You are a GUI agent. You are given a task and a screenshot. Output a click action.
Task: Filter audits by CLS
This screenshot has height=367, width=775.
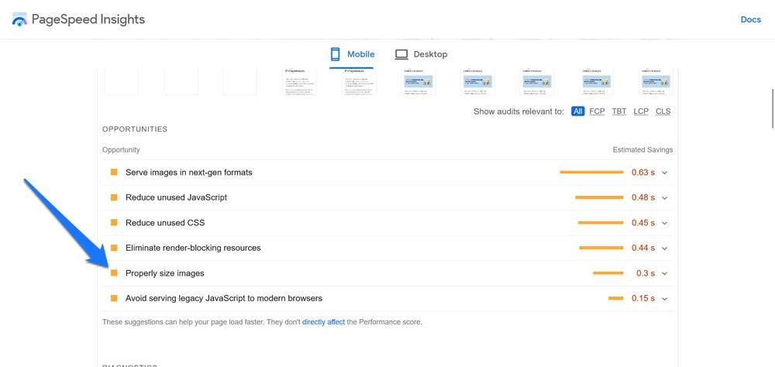[x=663, y=111]
